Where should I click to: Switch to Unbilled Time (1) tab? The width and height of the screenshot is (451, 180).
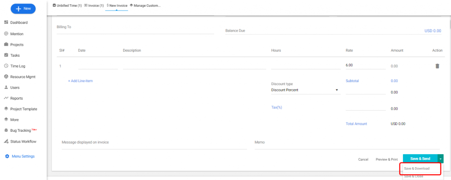point(67,5)
